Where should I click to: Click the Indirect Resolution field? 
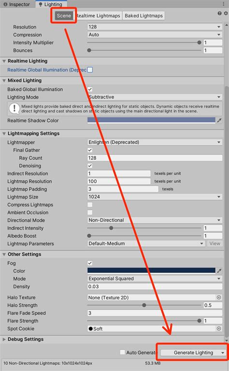[119, 173]
